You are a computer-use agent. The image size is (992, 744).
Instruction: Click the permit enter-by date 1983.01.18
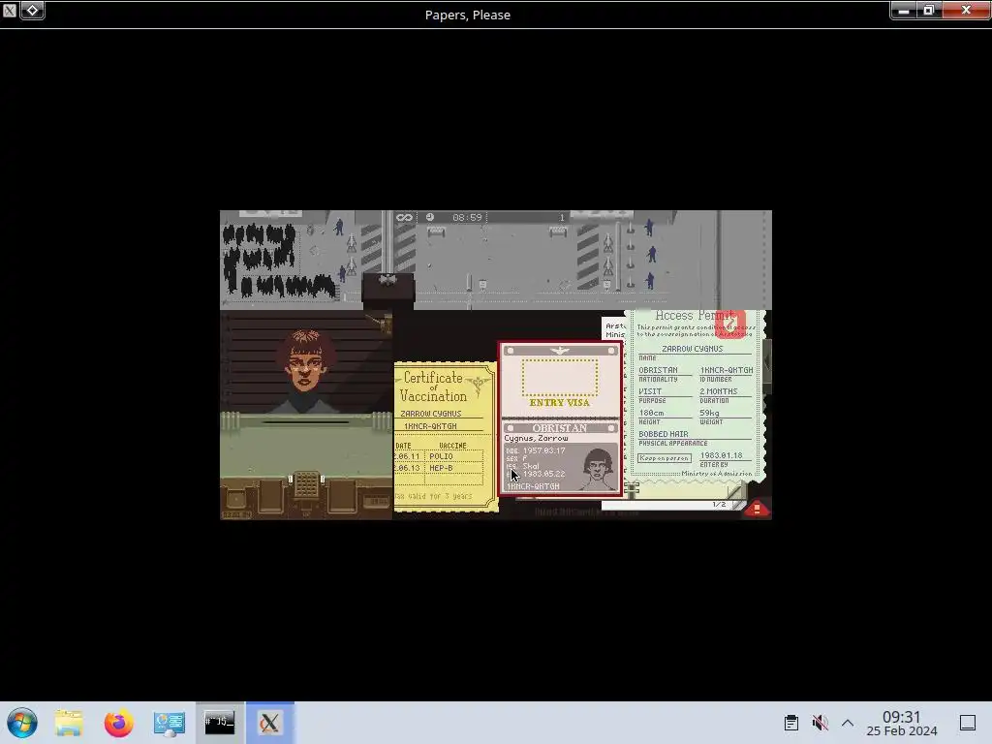721,455
